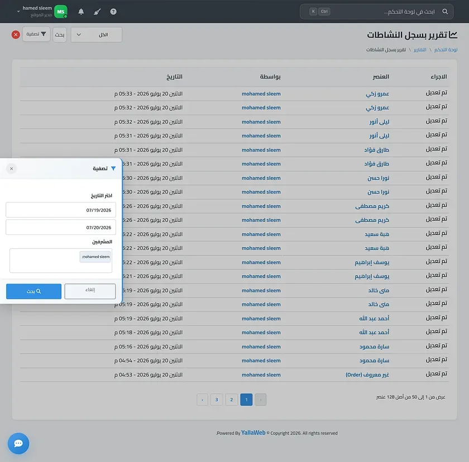The width and height of the screenshot is (469, 462).
Task: Click the 07/20/2026 end date field
Action: pyautogui.click(x=61, y=228)
